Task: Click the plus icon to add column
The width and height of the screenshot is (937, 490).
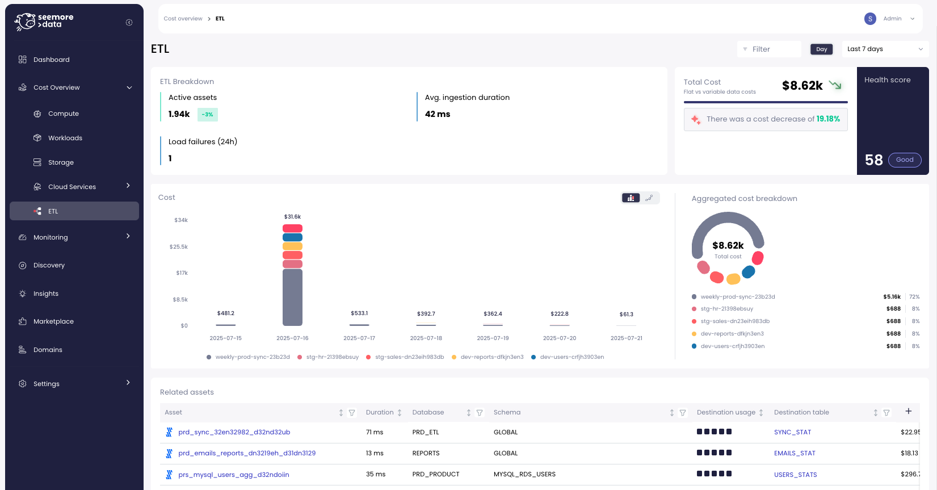Action: coord(908,412)
